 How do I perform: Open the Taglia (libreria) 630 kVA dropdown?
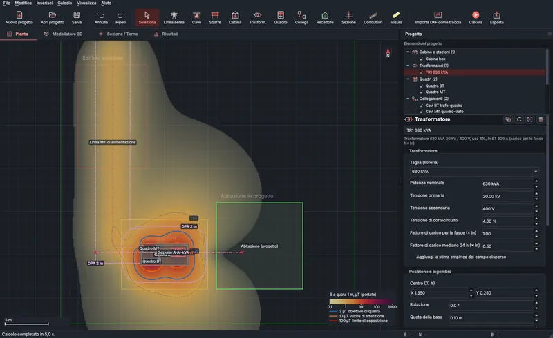click(475, 172)
